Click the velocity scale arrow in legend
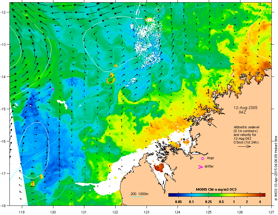 point(244,146)
